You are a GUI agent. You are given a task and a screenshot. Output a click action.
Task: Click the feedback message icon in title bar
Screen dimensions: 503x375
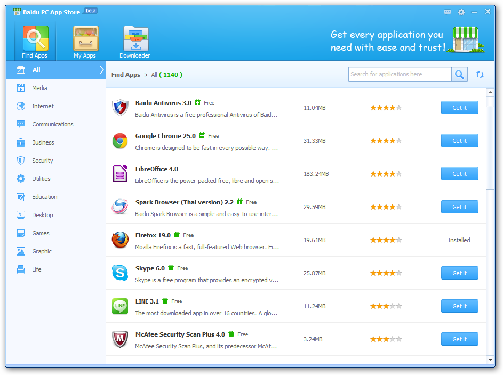pos(448,12)
